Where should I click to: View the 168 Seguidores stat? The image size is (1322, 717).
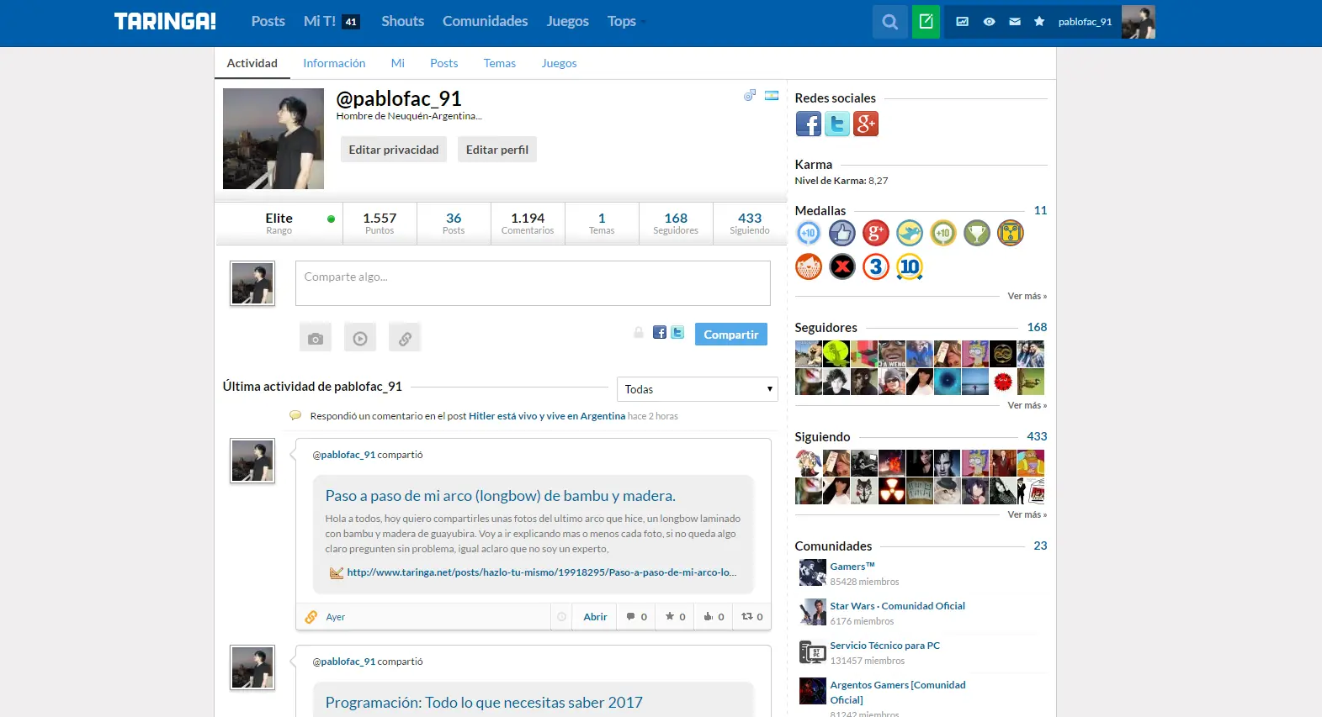676,224
